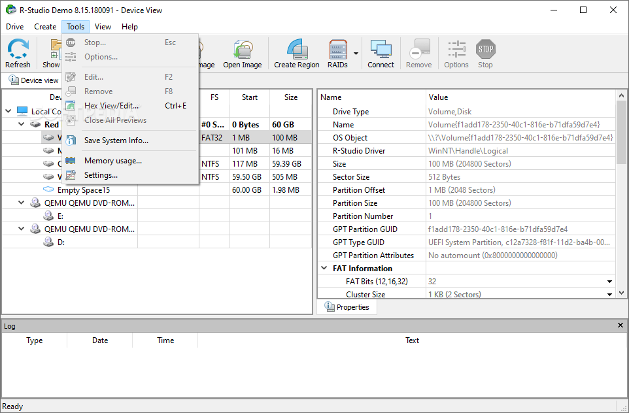Choose Edit... in the Tools menu
Image resolution: width=629 pixels, height=413 pixels.
coord(130,77)
